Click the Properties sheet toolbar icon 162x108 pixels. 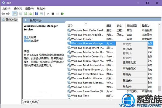21,14
